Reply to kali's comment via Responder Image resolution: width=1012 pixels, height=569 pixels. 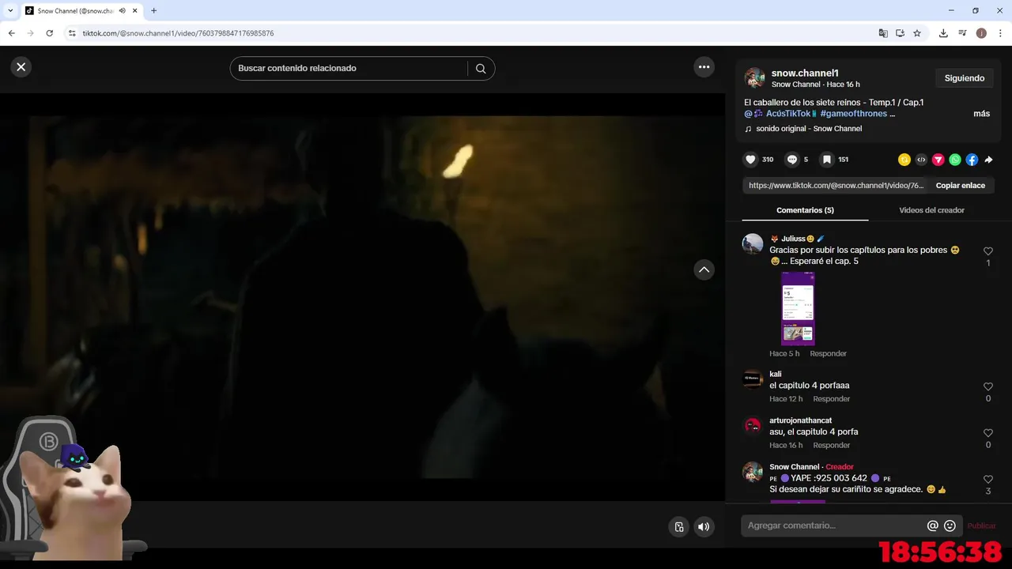point(832,399)
